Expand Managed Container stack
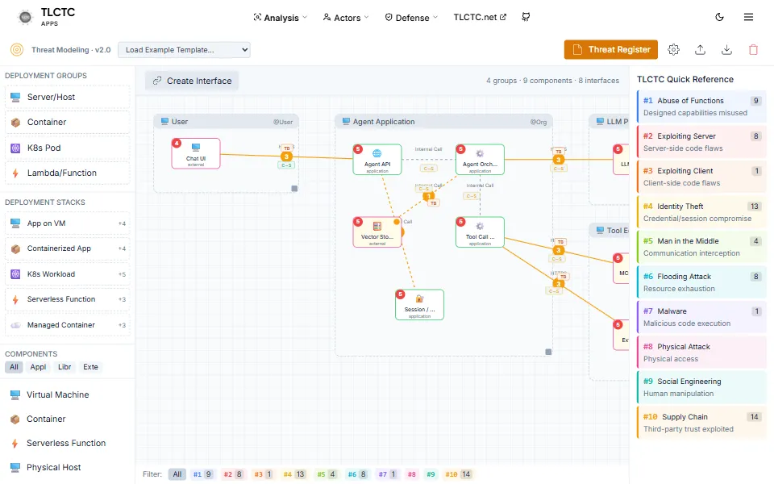The height and width of the screenshot is (484, 774). click(x=68, y=325)
